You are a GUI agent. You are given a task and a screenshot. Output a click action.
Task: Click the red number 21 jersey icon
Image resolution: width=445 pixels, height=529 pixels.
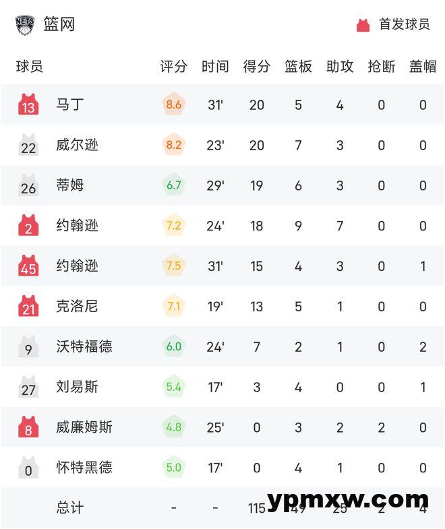pyautogui.click(x=28, y=307)
